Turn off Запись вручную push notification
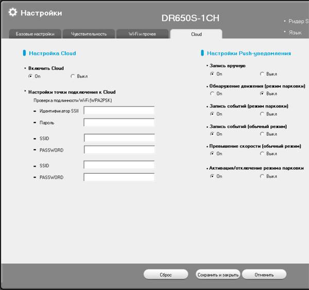This screenshot has width=309, height=290. point(262,74)
